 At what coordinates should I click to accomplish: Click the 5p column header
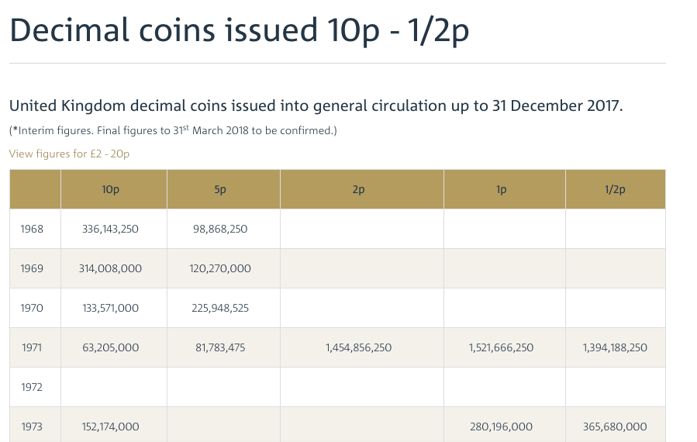click(220, 189)
